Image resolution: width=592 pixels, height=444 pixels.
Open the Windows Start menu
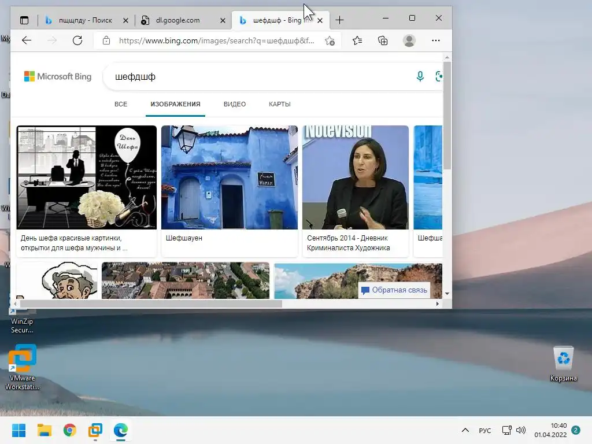click(18, 430)
